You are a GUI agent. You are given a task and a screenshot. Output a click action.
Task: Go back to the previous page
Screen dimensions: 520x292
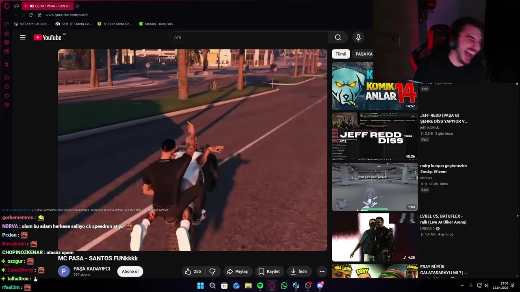click(x=16, y=15)
